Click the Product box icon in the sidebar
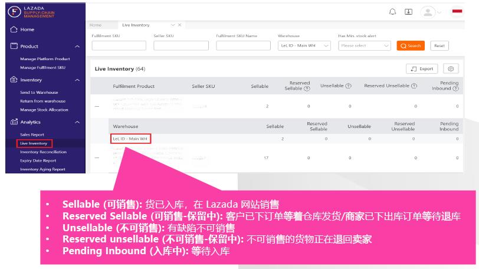Viewport: 479px width, 269px height. point(14,46)
